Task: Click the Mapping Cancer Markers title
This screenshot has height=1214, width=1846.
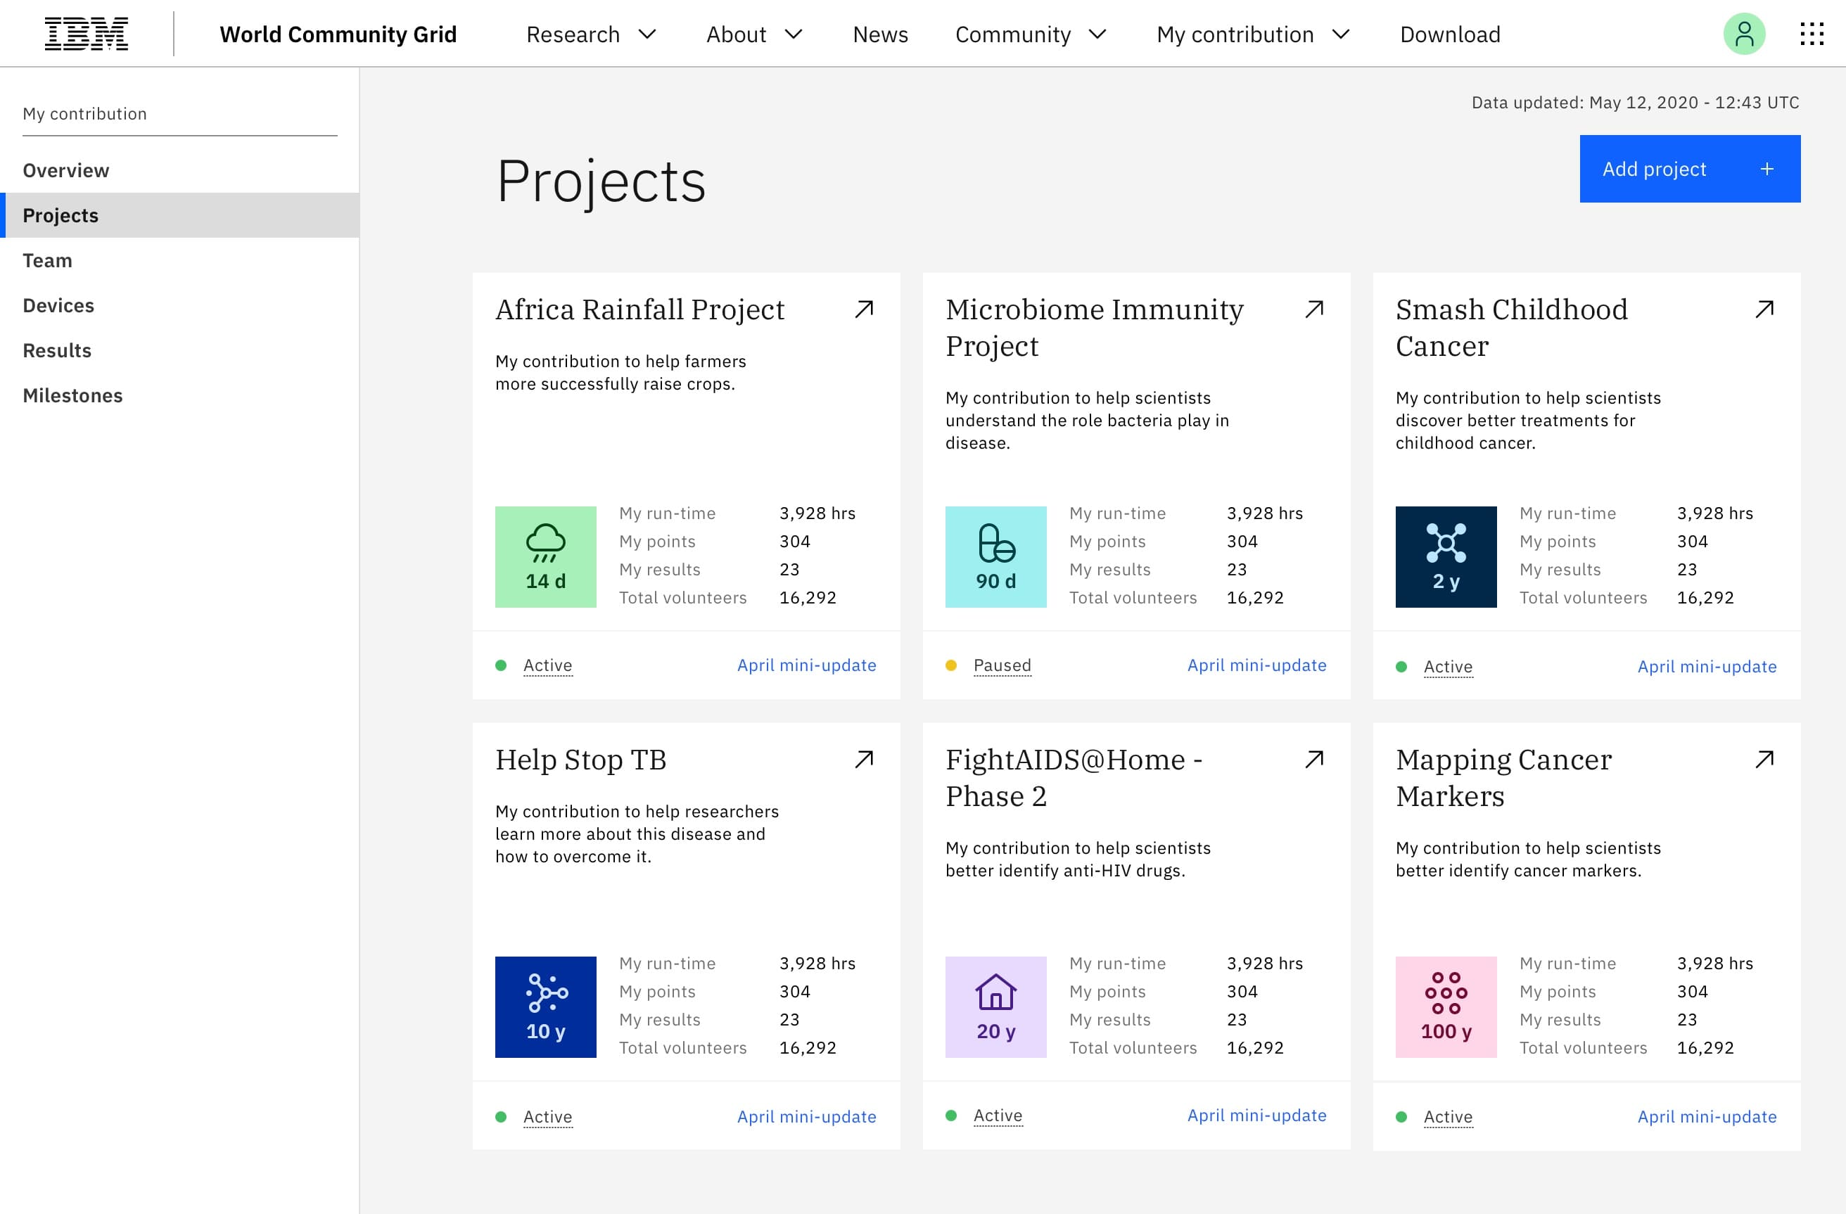Action: pos(1503,777)
